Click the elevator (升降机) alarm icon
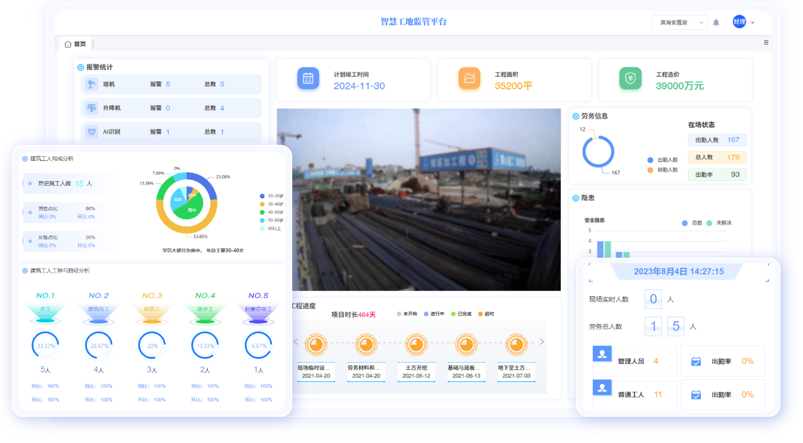 (x=91, y=108)
